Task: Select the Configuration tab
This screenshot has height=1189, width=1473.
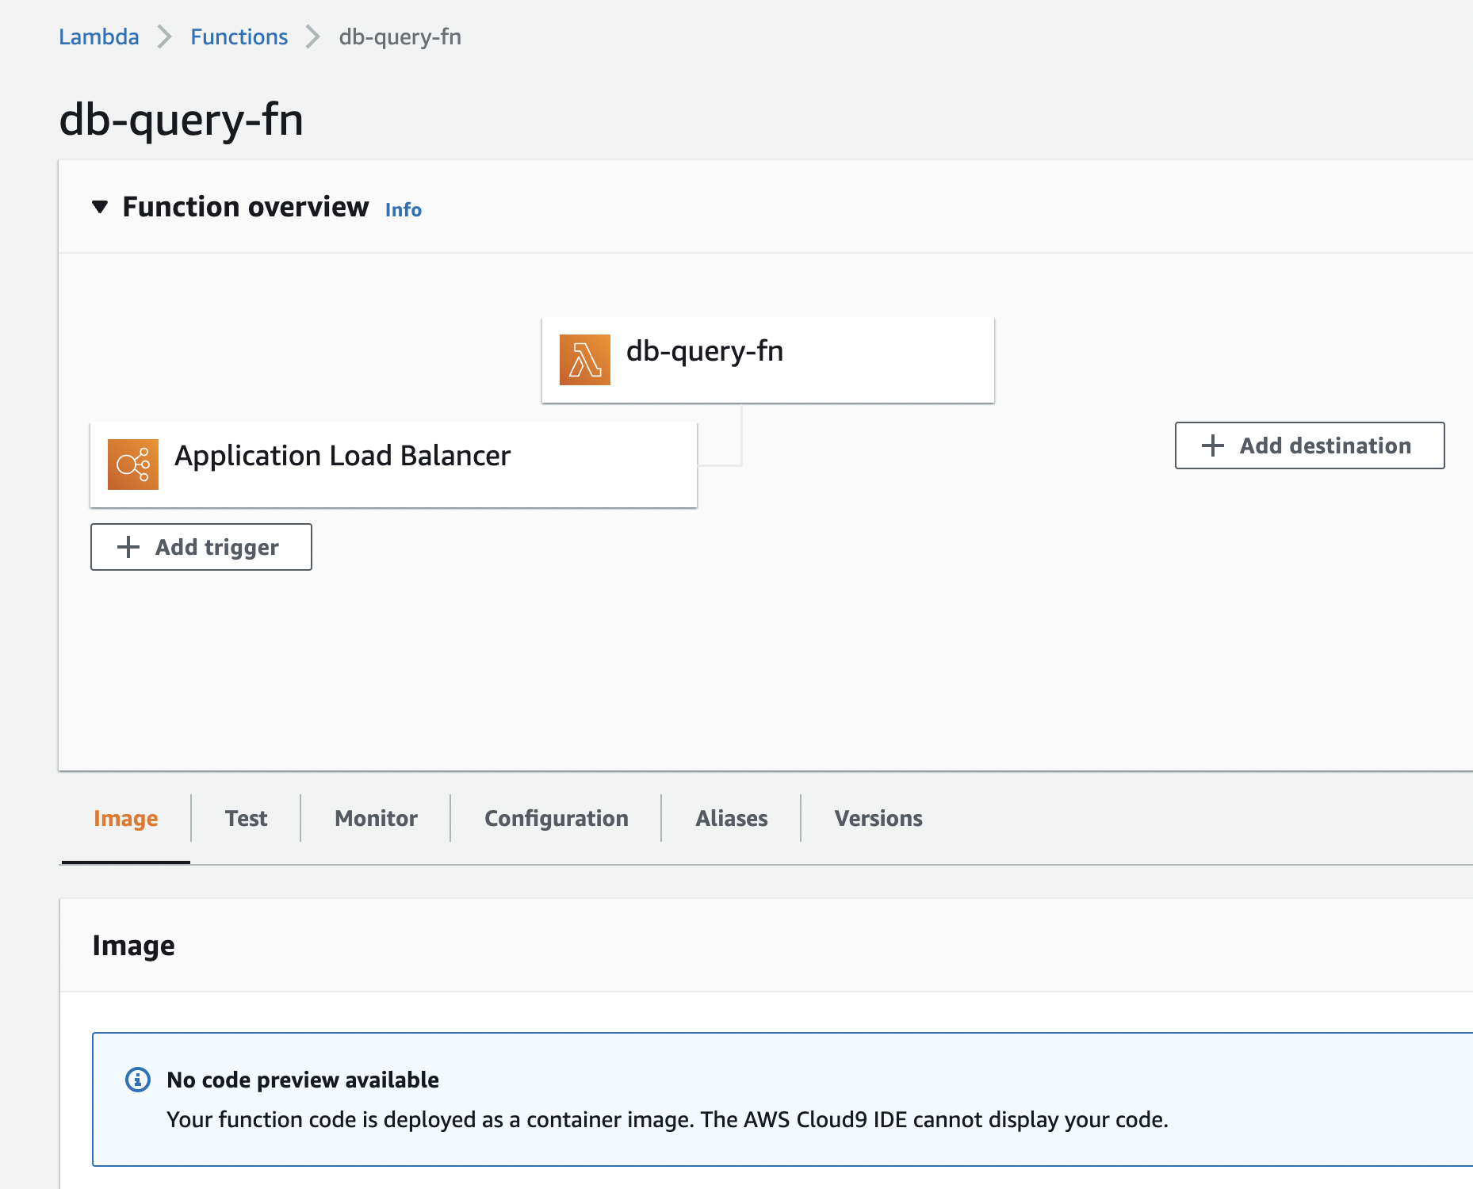Action: (557, 818)
